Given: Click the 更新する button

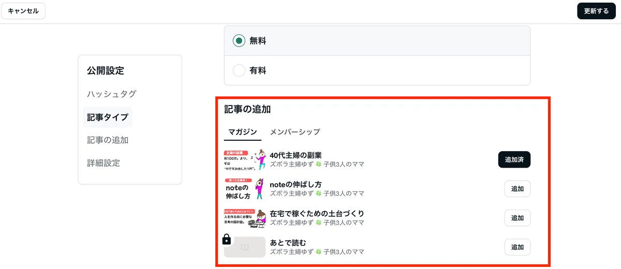Looking at the screenshot, I should point(596,11).
